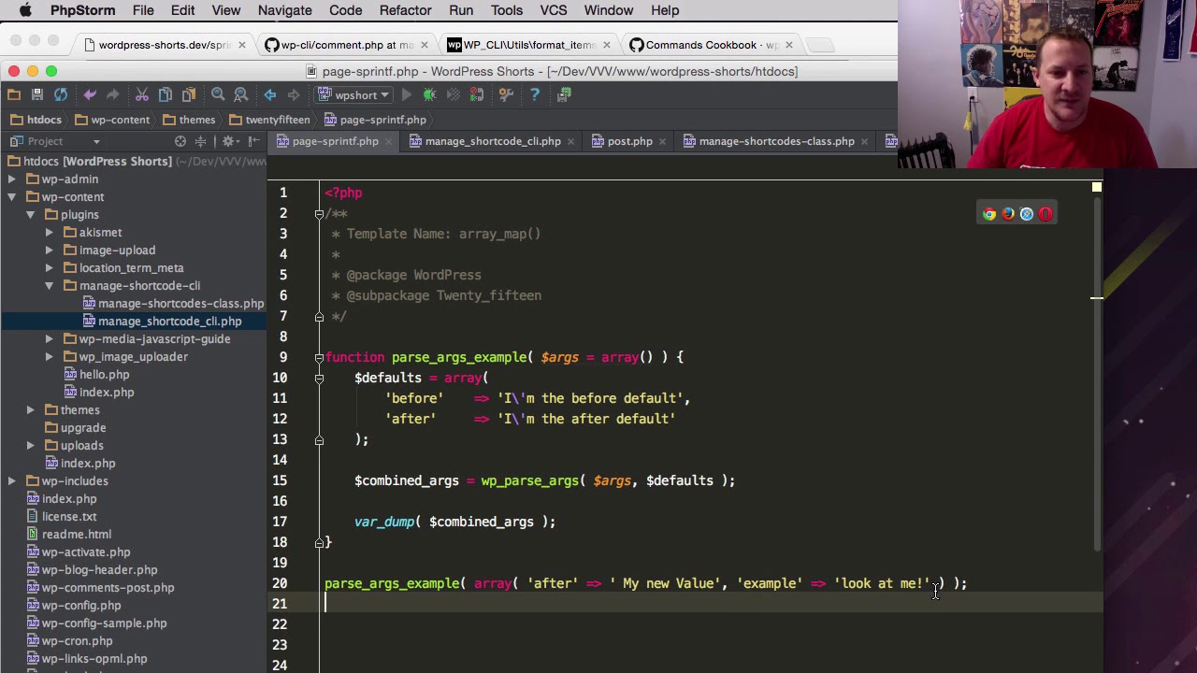Open in Opera browser icon in editor
The height and width of the screenshot is (673, 1197).
(x=1046, y=214)
